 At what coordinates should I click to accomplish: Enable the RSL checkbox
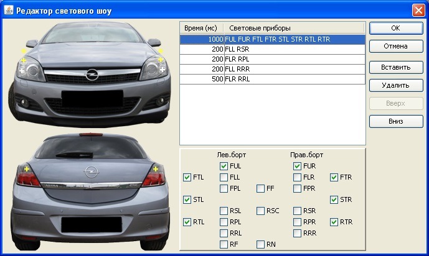pos(224,211)
